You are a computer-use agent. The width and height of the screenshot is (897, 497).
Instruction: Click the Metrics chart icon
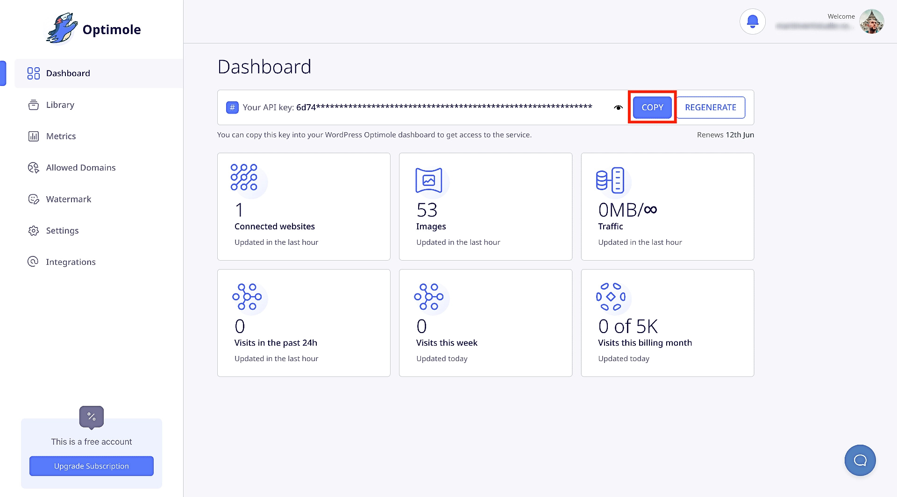(33, 136)
